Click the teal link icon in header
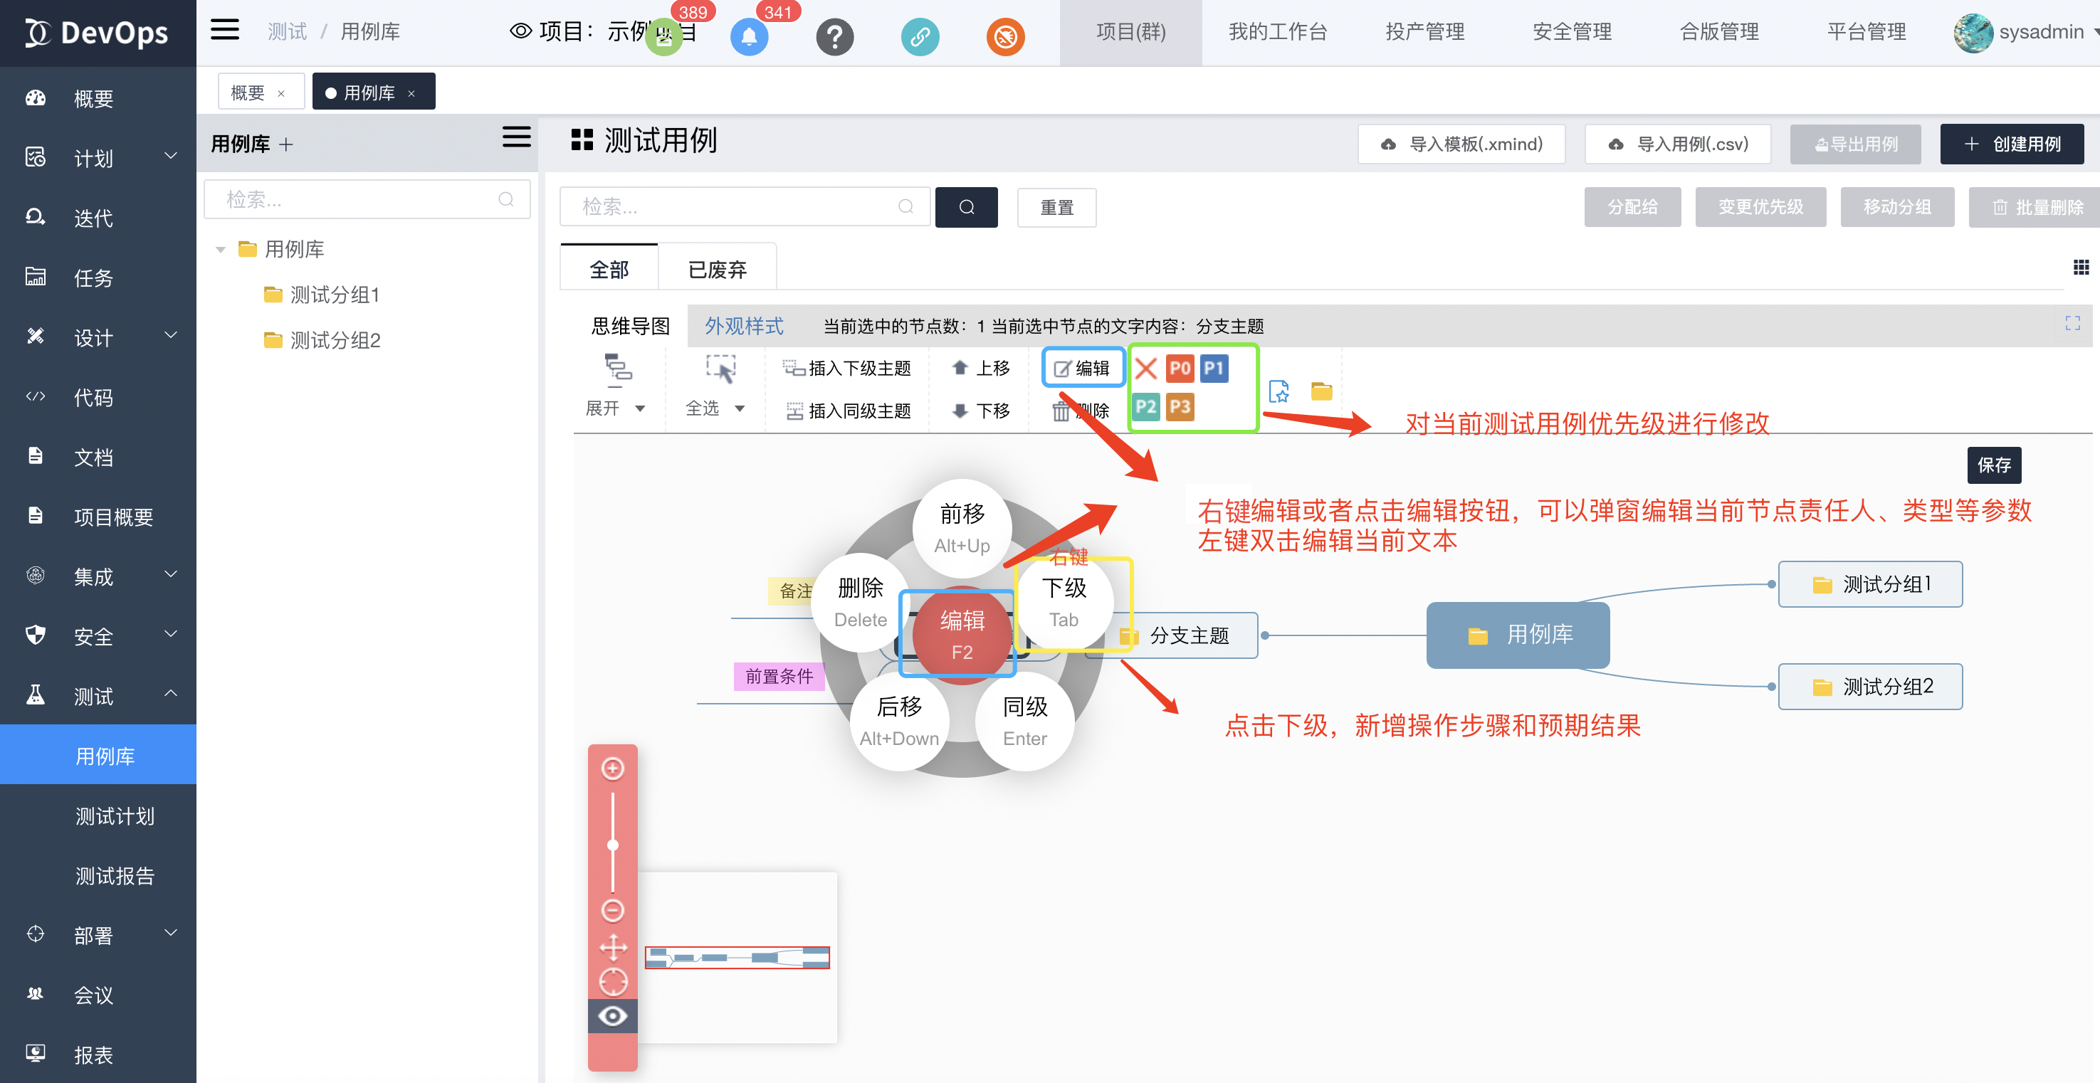2100x1083 pixels. (x=920, y=37)
